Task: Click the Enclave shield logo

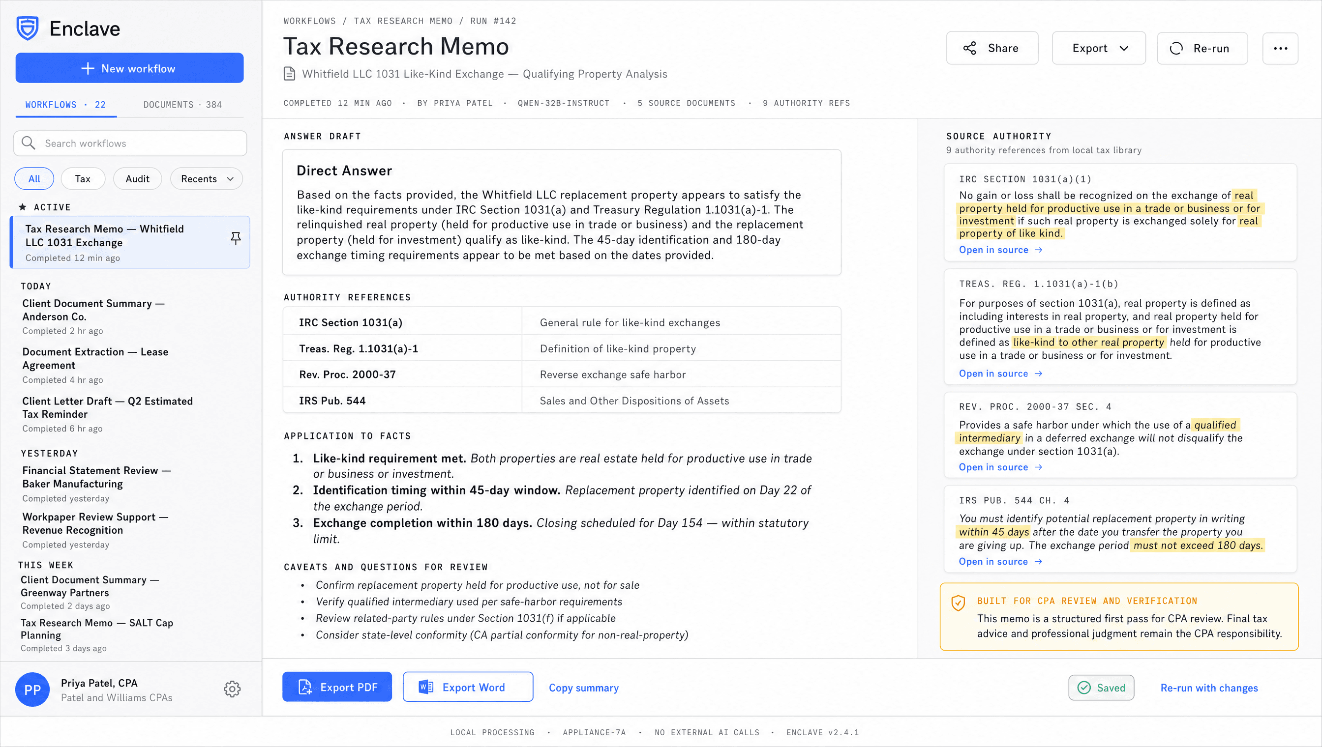Action: [27, 28]
